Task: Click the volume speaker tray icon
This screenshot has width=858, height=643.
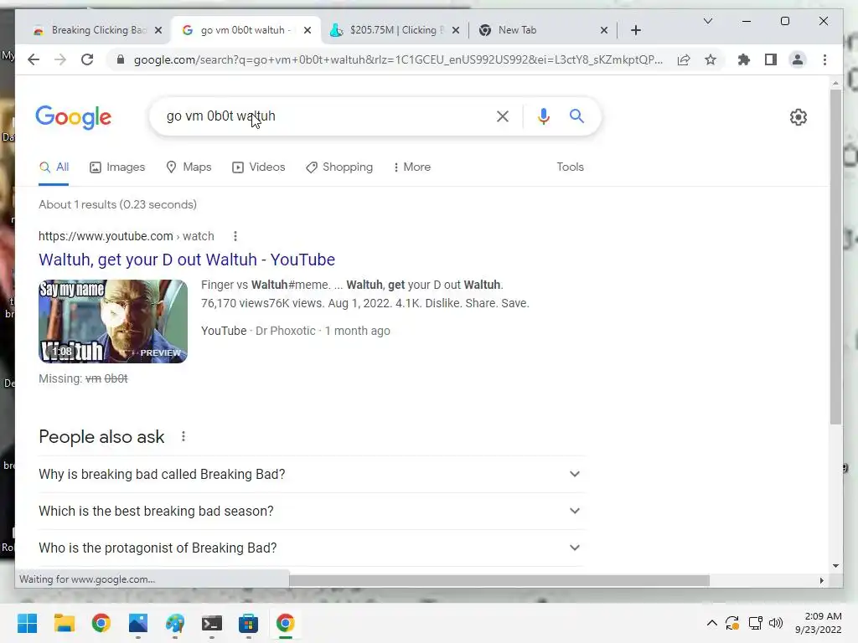Action: pyautogui.click(x=776, y=623)
